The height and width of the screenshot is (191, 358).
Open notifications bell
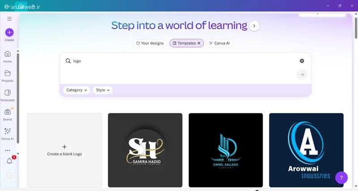[x=9, y=161]
